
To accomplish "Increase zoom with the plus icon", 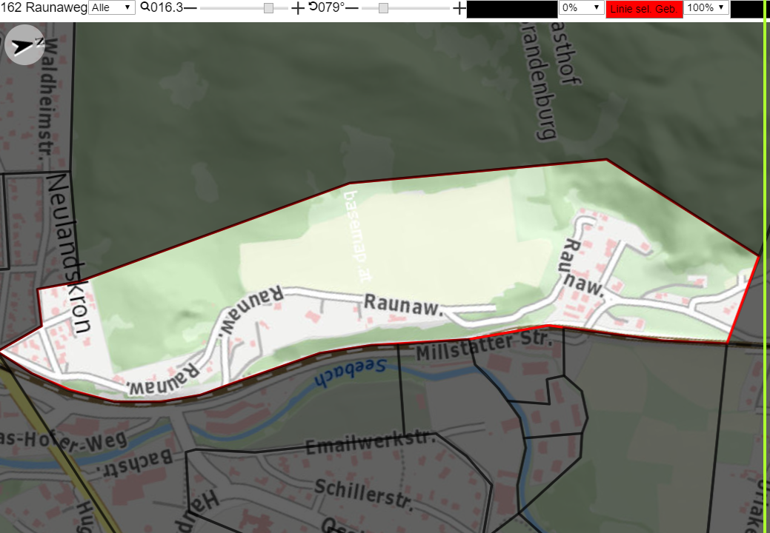I will (298, 8).
